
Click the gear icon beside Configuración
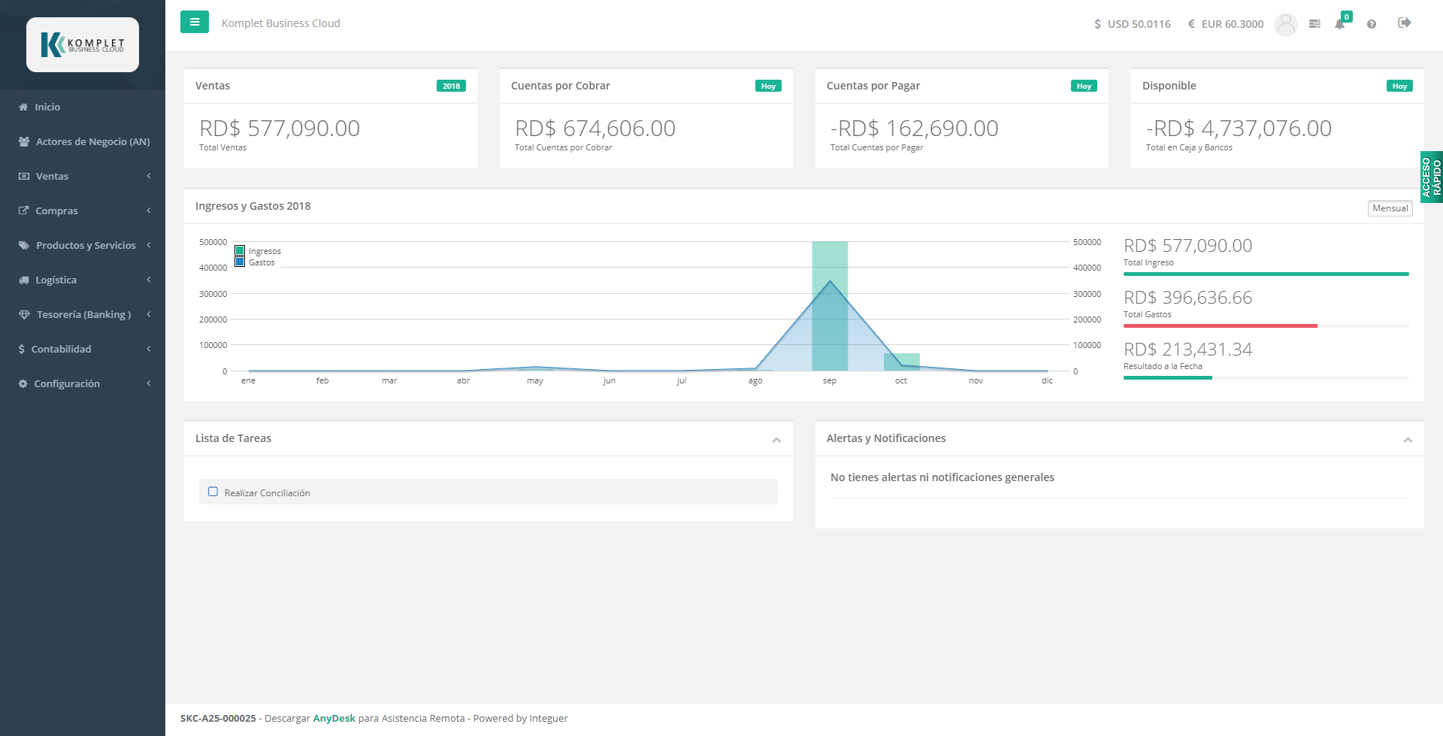[23, 383]
